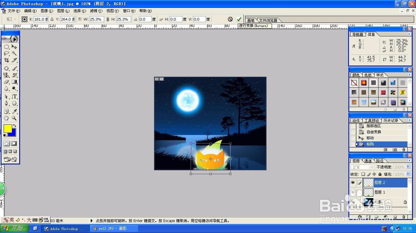Image resolution: width=416 pixels, height=233 pixels.
Task: Select the 自由变换 history state
Action: pyautogui.click(x=382, y=132)
